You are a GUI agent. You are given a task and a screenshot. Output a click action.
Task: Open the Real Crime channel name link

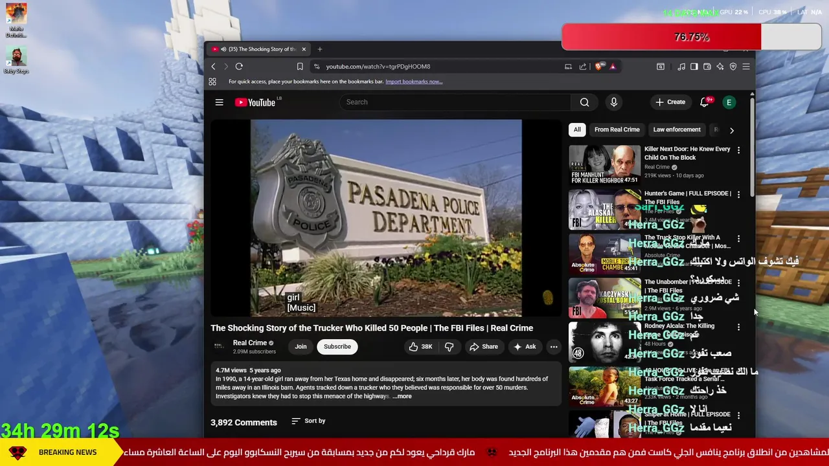[x=250, y=343]
